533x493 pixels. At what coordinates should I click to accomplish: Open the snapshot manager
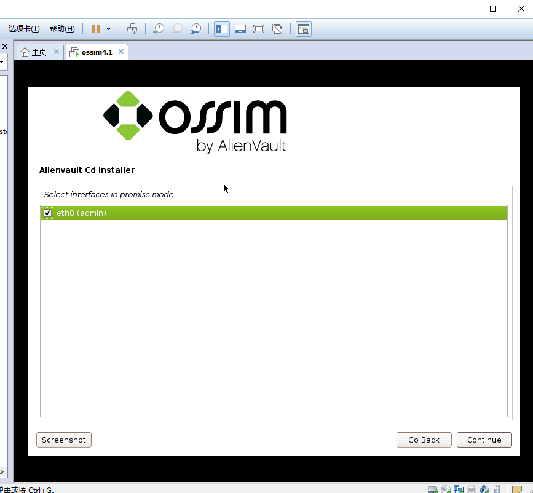[x=195, y=29]
